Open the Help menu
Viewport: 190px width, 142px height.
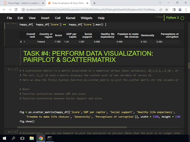(x=101, y=18)
